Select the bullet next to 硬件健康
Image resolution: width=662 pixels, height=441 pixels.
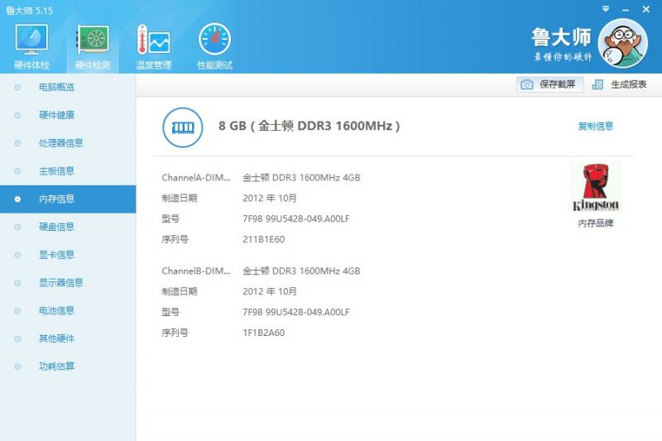pyautogui.click(x=17, y=115)
